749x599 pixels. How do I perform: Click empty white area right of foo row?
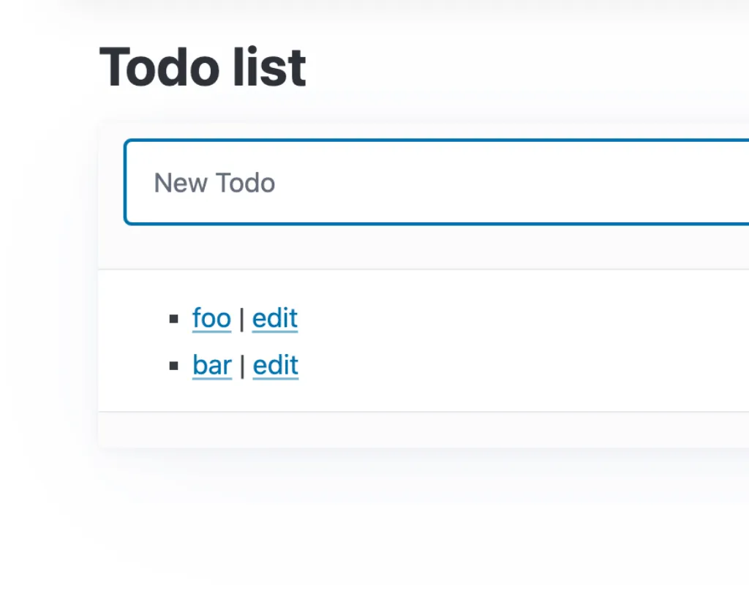click(512, 319)
